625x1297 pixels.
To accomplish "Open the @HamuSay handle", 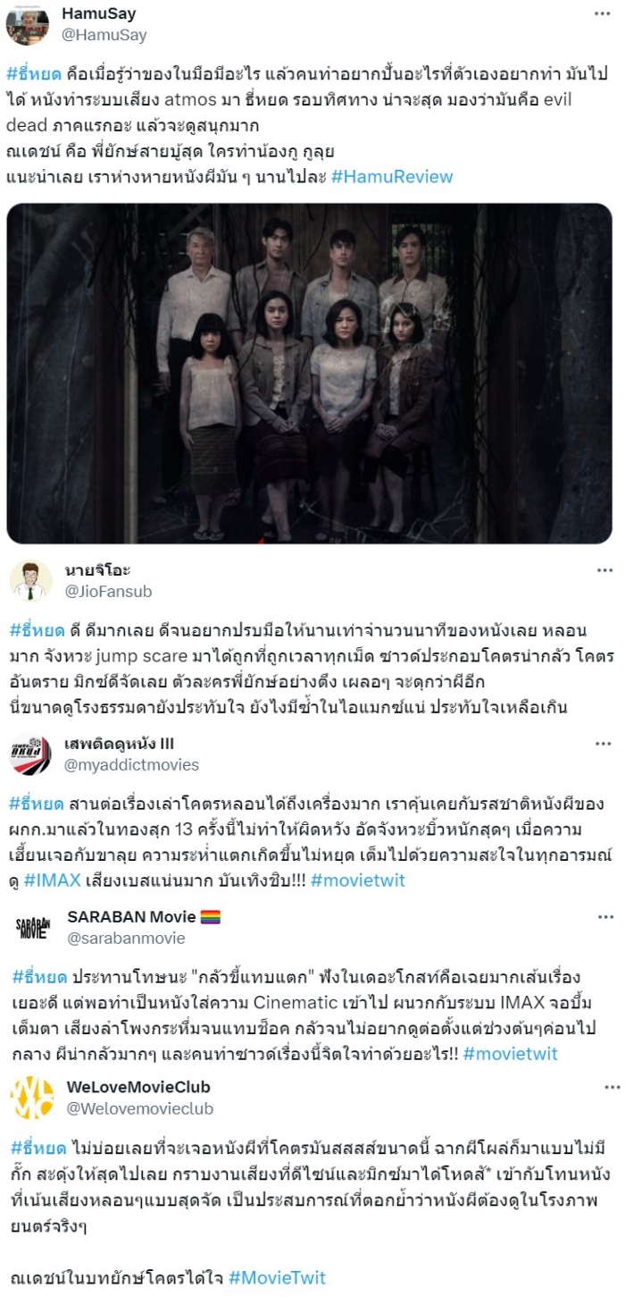I will click(104, 35).
